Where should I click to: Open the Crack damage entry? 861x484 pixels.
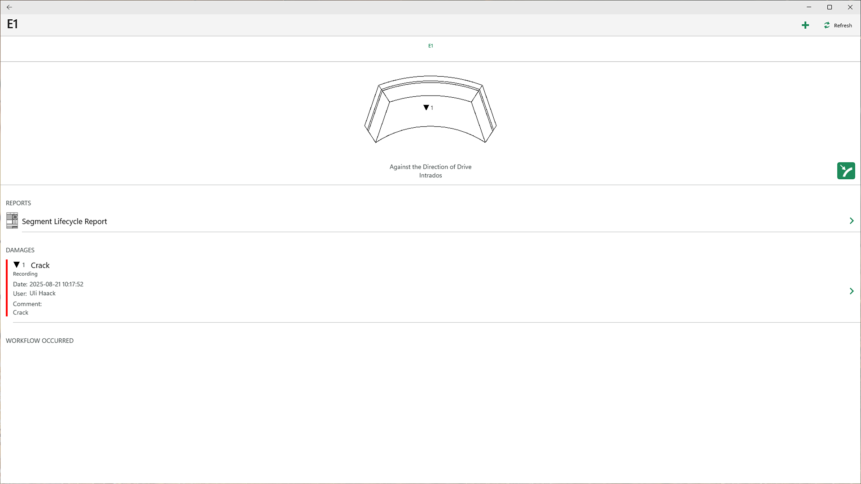(x=430, y=291)
